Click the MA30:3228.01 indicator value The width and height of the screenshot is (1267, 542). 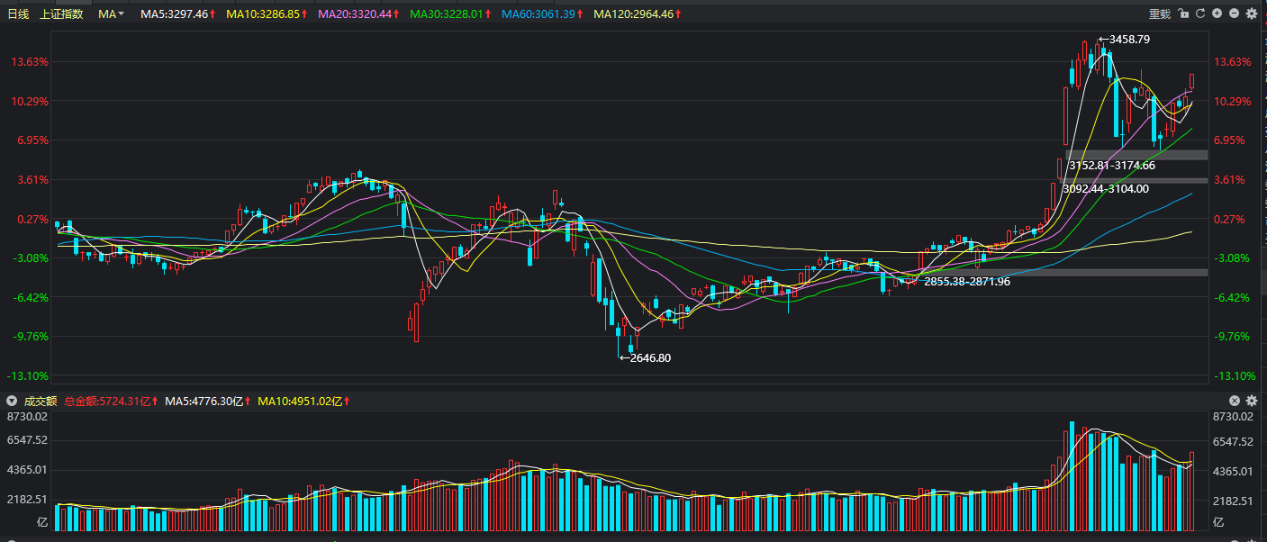coord(450,14)
